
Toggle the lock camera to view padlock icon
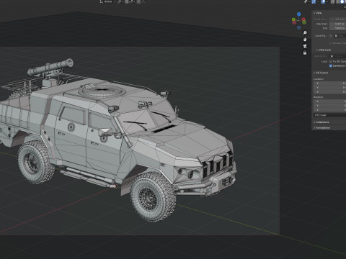[305, 53]
